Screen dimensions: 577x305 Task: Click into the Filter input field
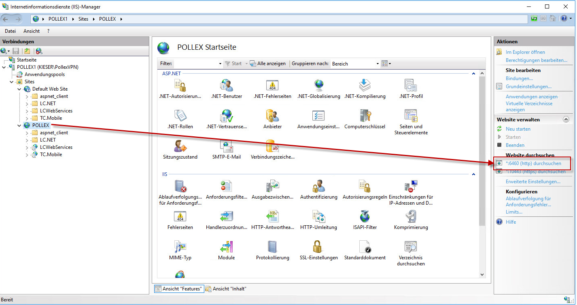point(196,64)
